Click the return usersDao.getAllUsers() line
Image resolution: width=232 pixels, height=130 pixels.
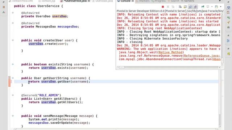pos(55,102)
